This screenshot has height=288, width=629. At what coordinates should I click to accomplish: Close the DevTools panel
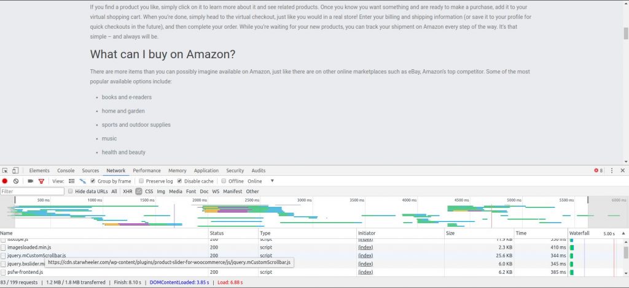(623, 170)
